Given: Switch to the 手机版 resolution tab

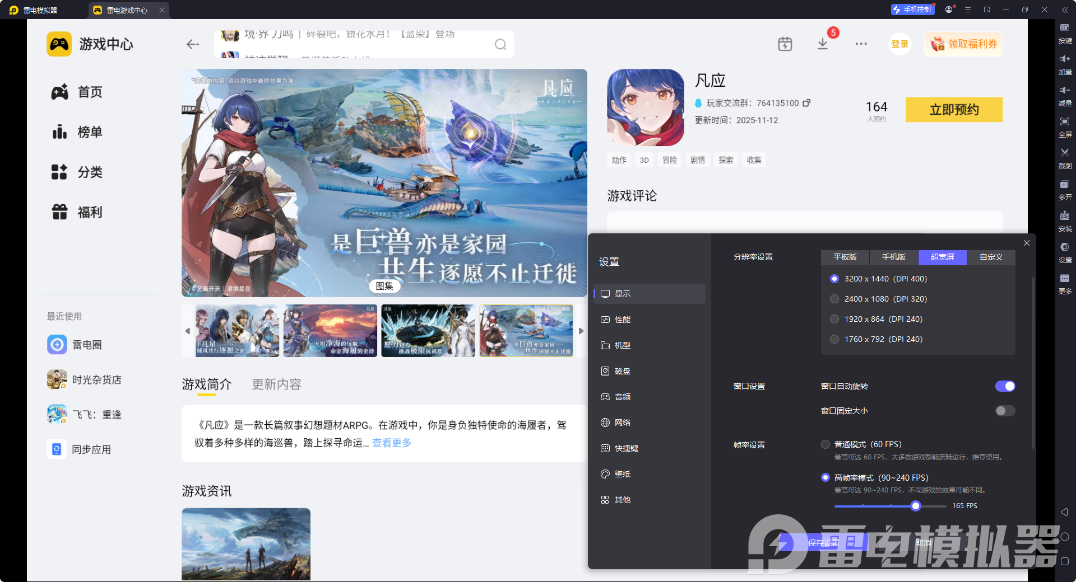Looking at the screenshot, I should (x=894, y=257).
